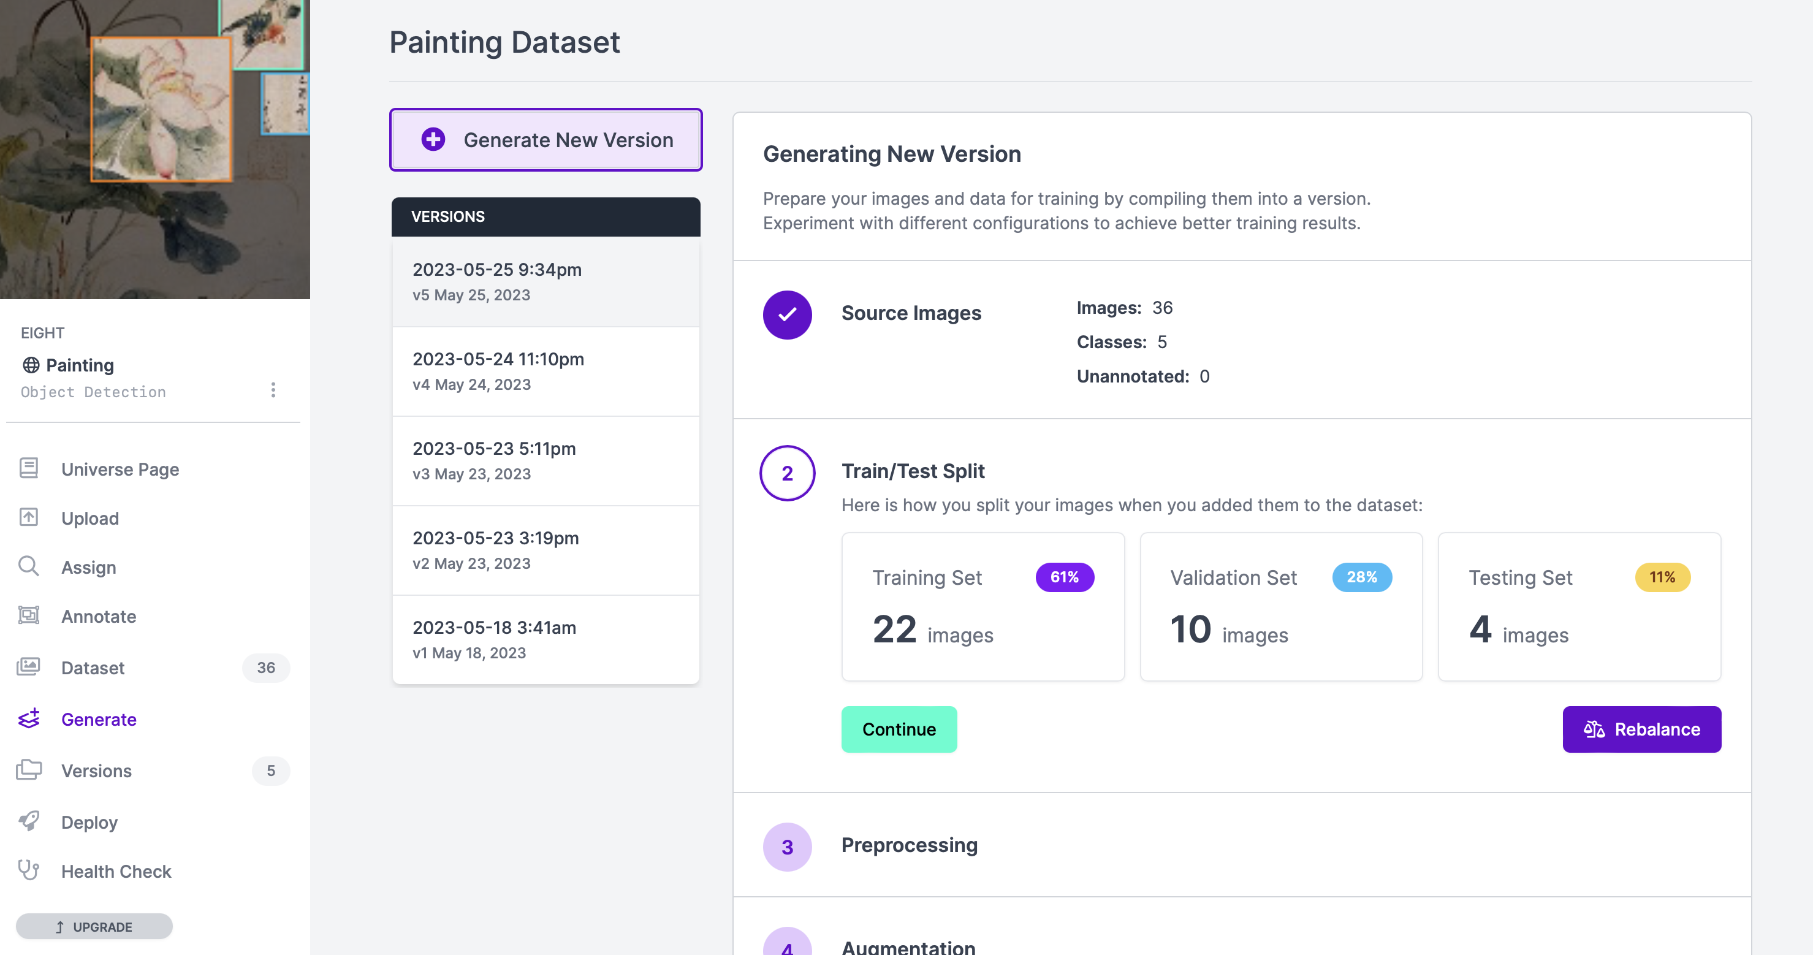Open the Painting project three-dot menu
The image size is (1813, 955).
[273, 390]
